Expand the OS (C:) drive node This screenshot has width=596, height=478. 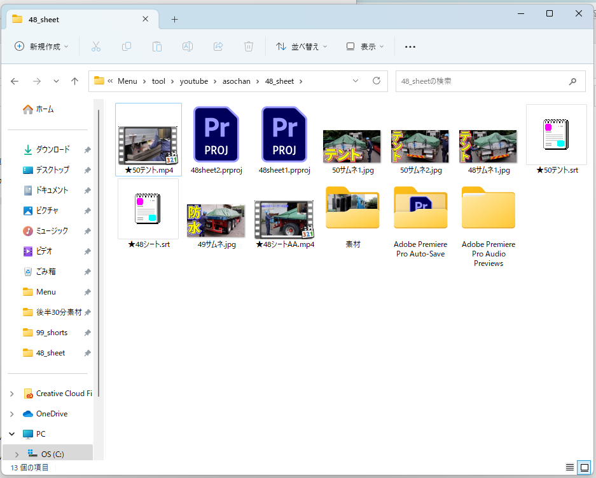(x=17, y=454)
